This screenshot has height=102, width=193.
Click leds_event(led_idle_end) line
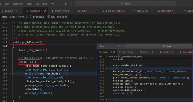45,78
